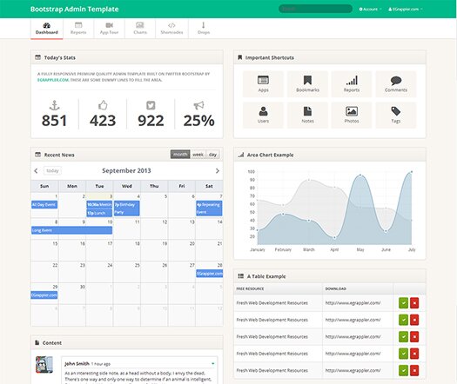Open the Tags shortcut
This screenshot has width=457, height=384.
pyautogui.click(x=396, y=115)
